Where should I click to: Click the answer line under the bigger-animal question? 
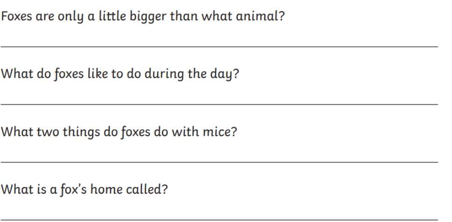219,46
